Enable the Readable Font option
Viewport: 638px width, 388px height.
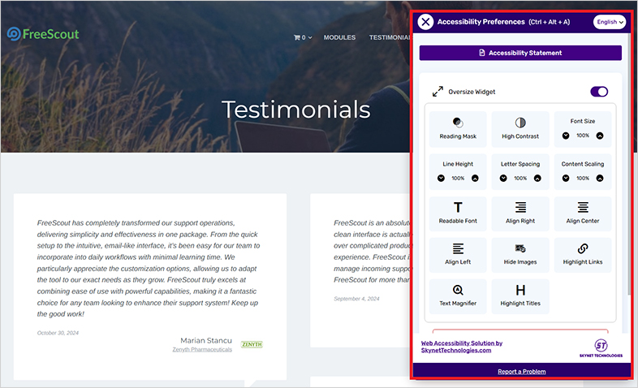(458, 213)
